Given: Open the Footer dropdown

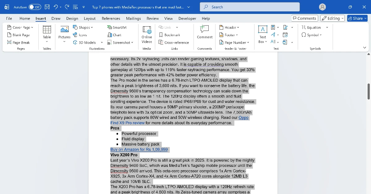Looking at the screenshot, I should pos(228,35).
